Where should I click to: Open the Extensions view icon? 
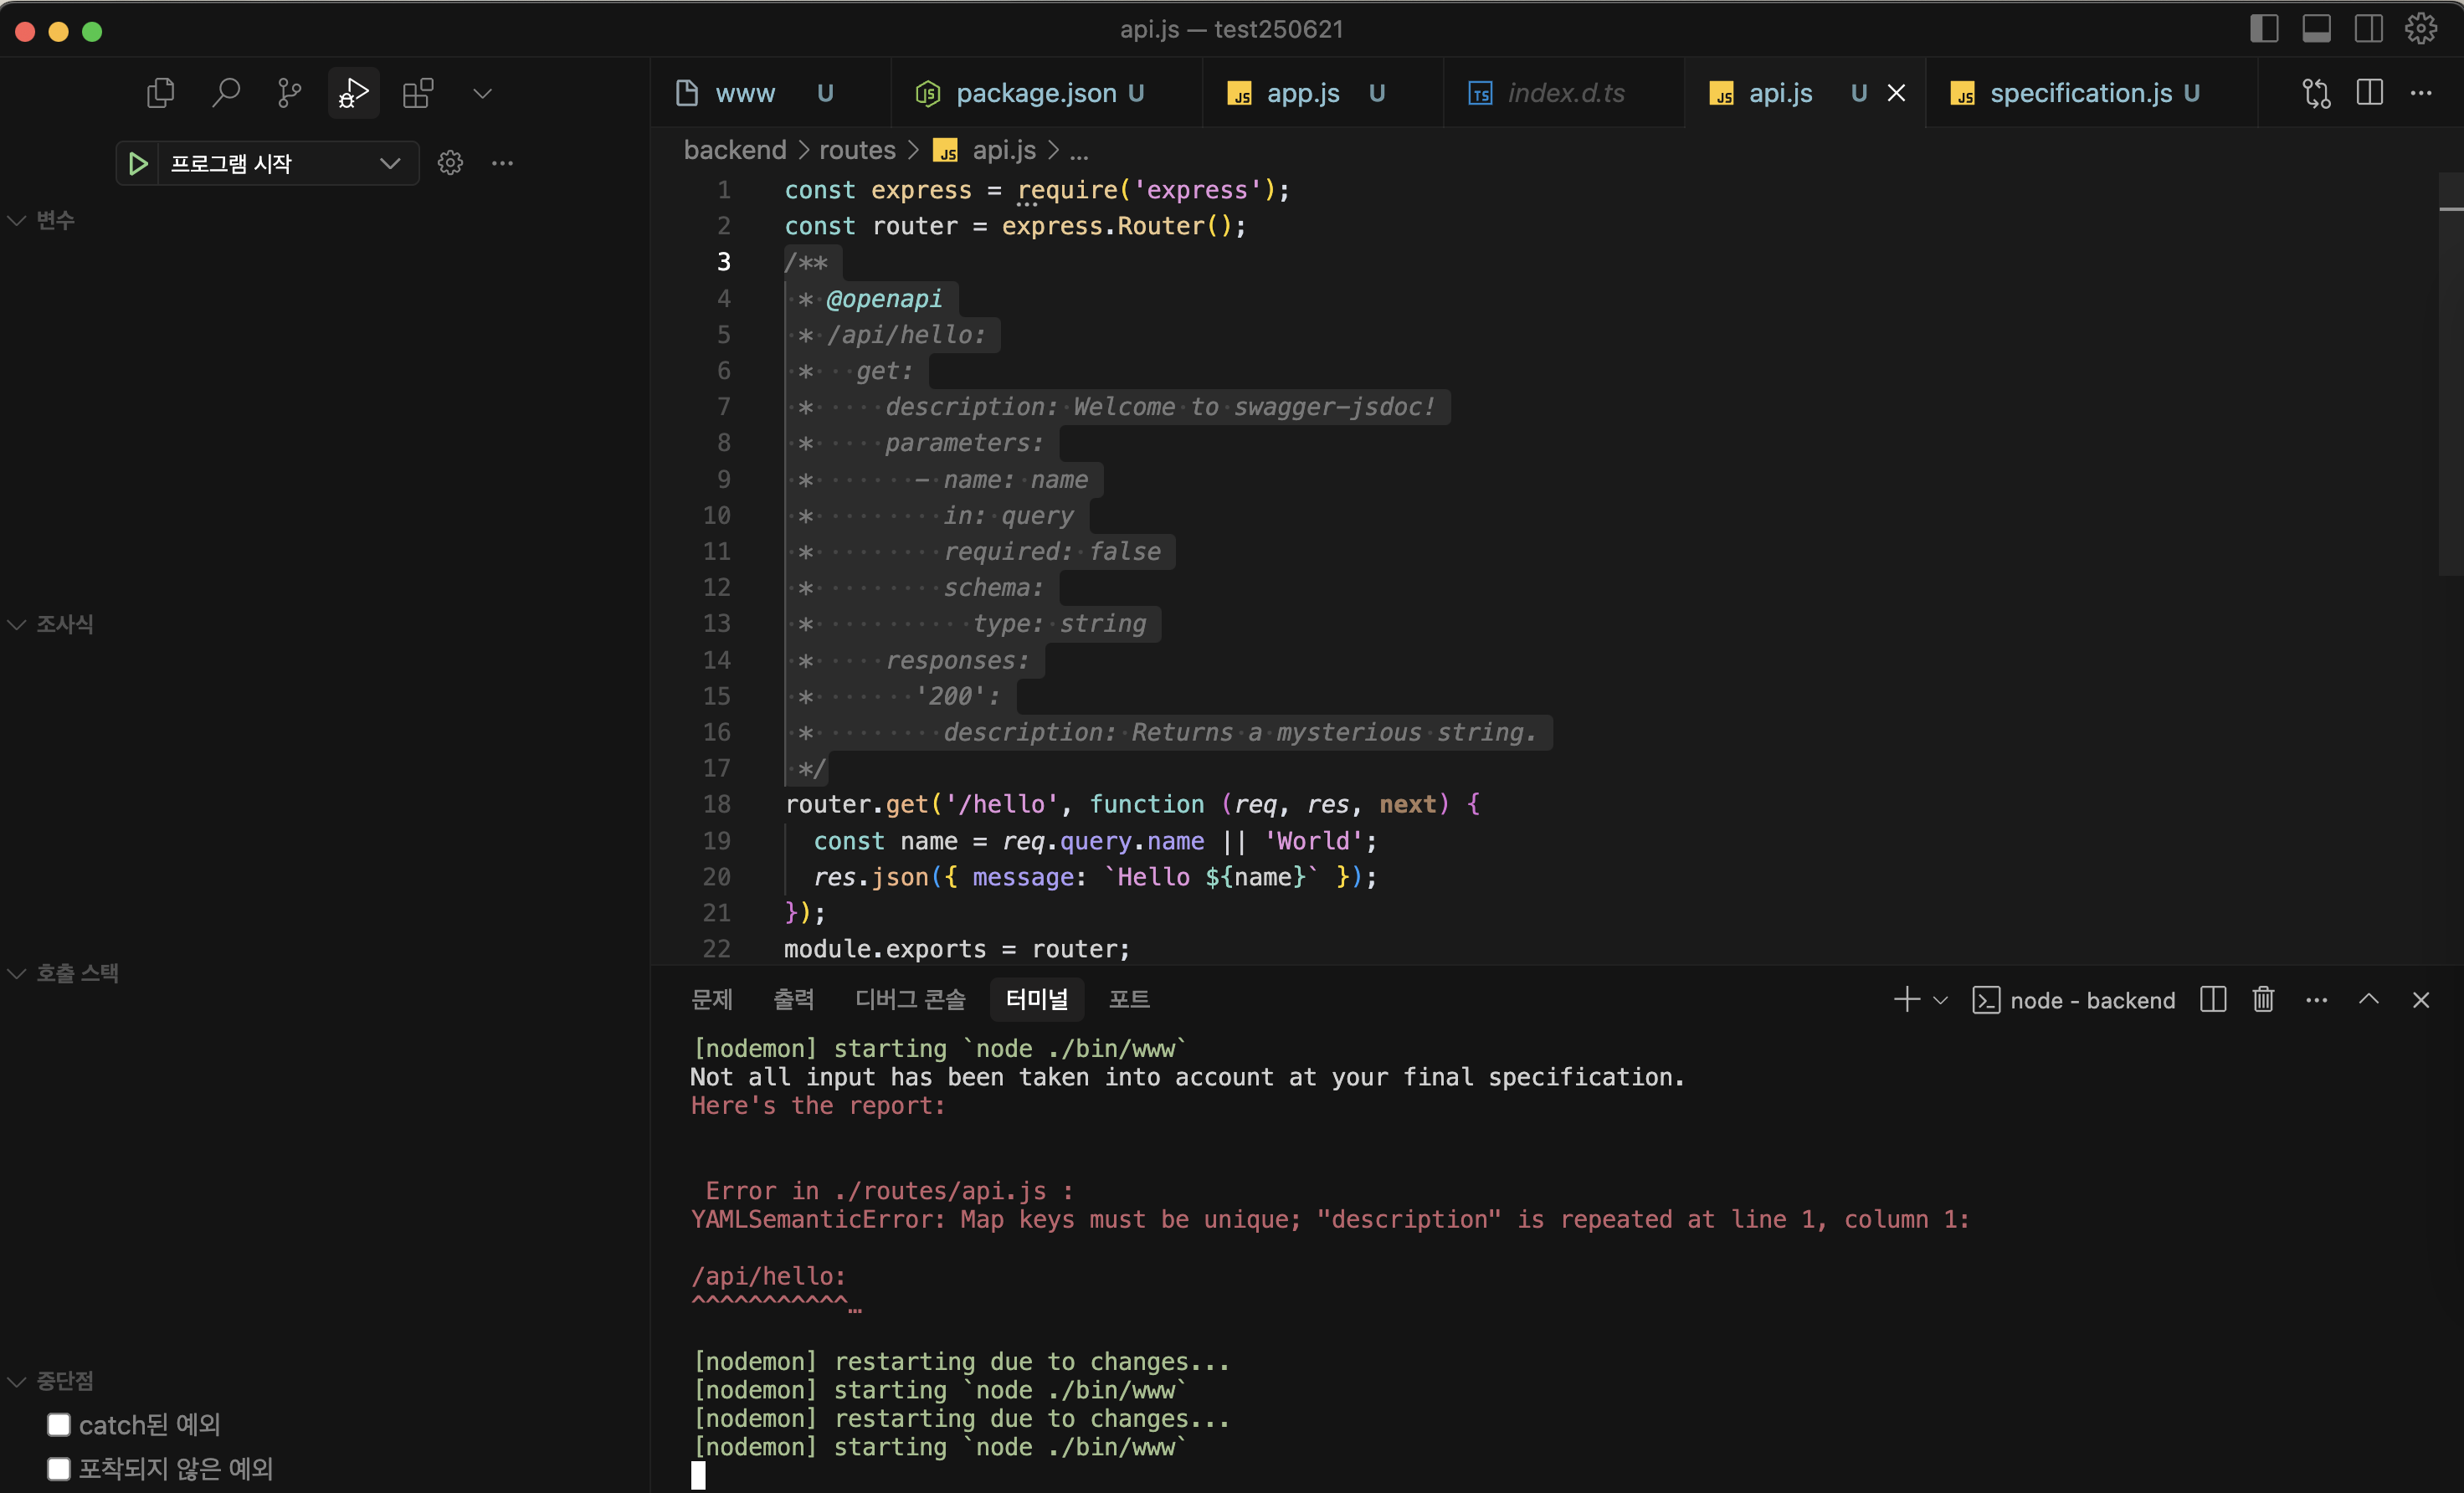click(x=418, y=93)
